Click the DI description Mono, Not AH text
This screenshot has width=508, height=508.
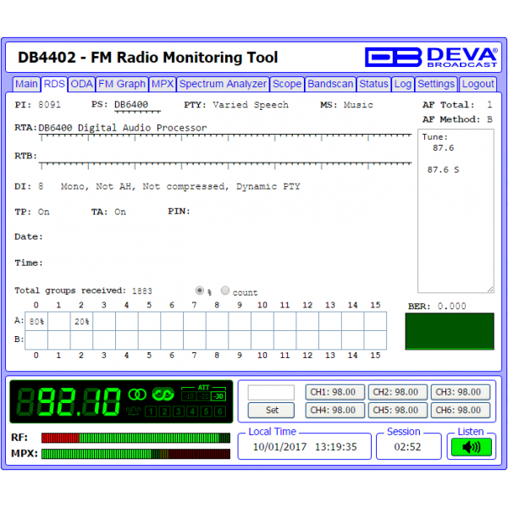coord(180,186)
